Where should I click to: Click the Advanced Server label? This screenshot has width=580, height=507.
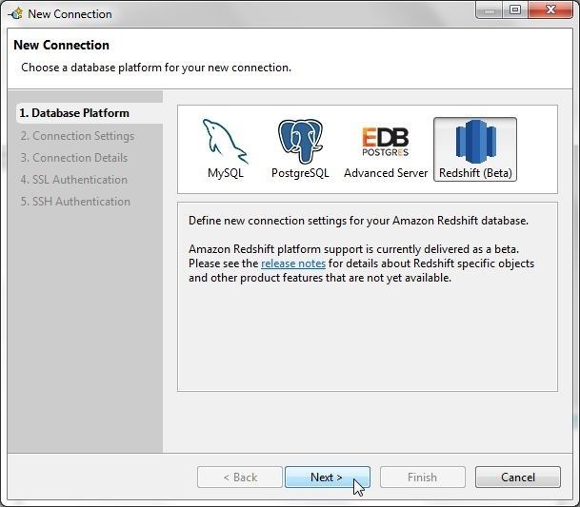tap(386, 173)
